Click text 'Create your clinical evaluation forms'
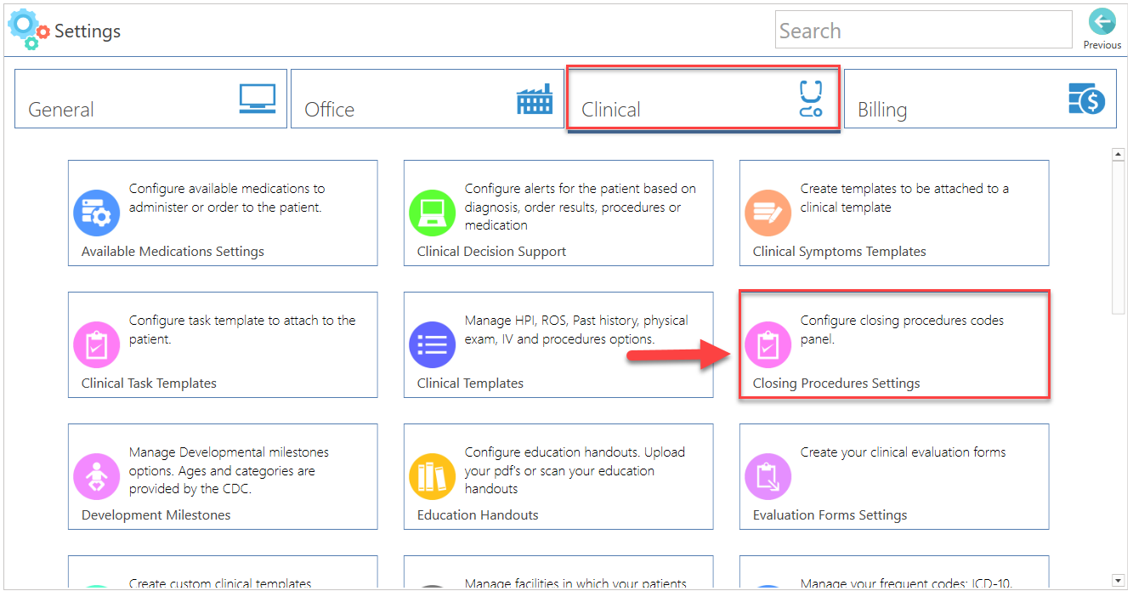The height and width of the screenshot is (591, 1133). tap(903, 452)
